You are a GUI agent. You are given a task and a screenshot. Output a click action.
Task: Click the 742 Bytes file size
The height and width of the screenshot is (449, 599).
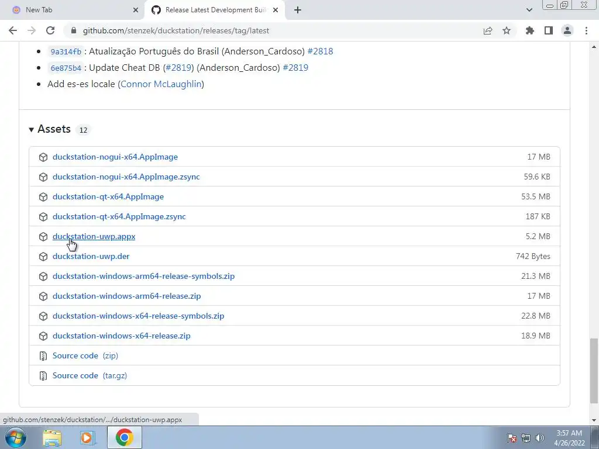click(533, 256)
